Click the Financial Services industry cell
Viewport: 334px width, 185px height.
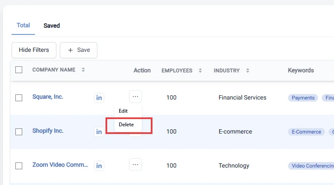pos(243,97)
